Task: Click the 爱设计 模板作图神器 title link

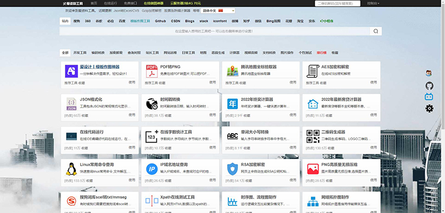Action: (x=99, y=67)
